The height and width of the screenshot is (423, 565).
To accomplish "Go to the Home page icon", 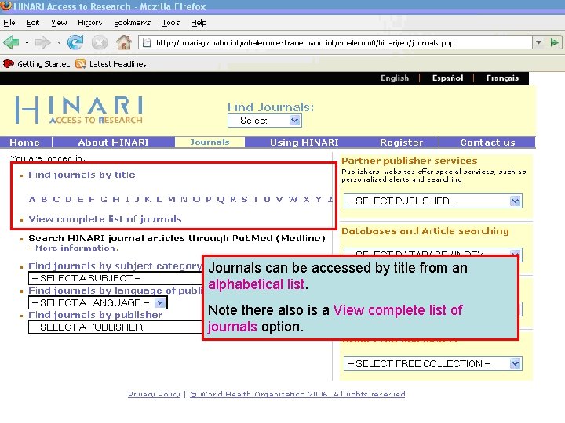I will click(124, 42).
